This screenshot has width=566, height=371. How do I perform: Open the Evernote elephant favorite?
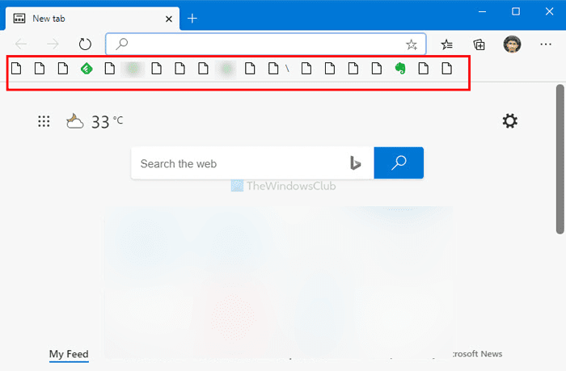[x=400, y=68]
